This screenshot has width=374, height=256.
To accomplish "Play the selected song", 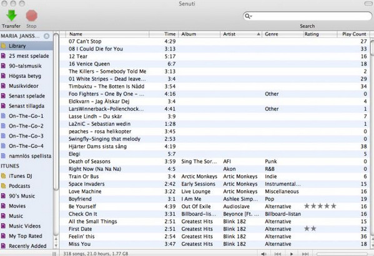I will pyautogui.click(x=292, y=254).
